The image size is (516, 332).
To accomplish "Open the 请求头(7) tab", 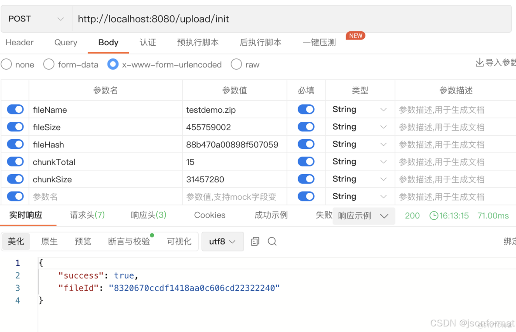I will point(87,215).
